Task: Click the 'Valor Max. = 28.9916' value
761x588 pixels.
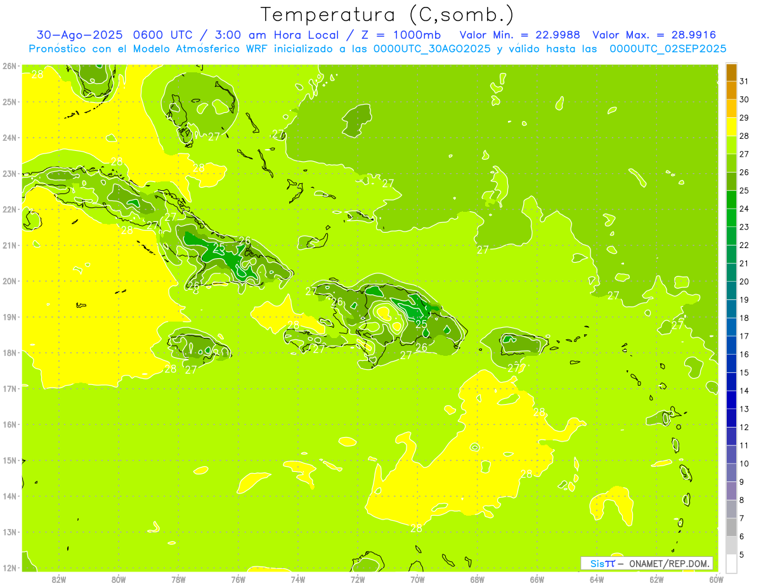Action: [x=654, y=35]
